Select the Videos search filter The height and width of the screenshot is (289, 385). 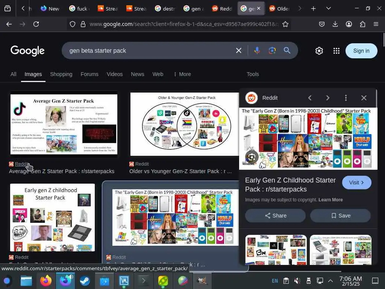click(115, 74)
